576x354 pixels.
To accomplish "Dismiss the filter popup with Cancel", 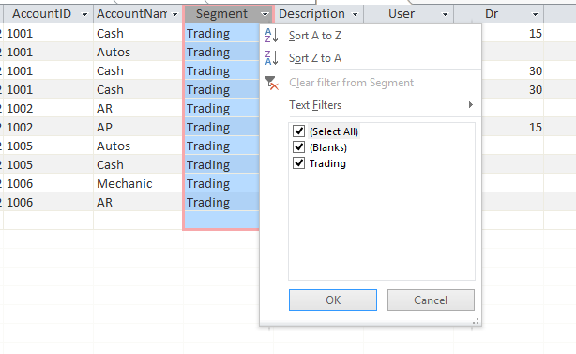I will tap(431, 300).
